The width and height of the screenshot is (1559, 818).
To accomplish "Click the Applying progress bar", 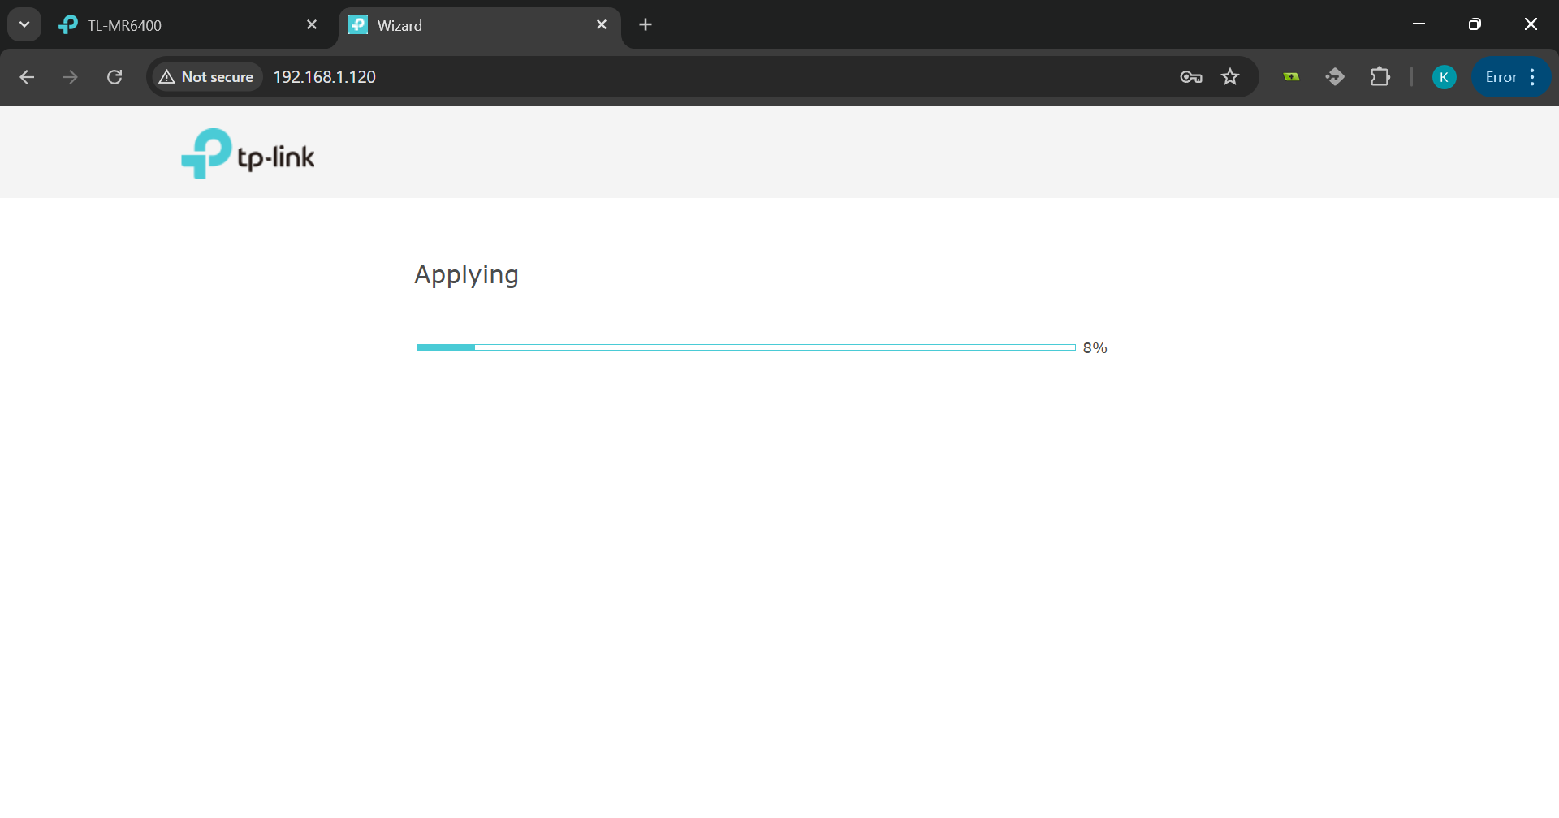I will coord(746,347).
